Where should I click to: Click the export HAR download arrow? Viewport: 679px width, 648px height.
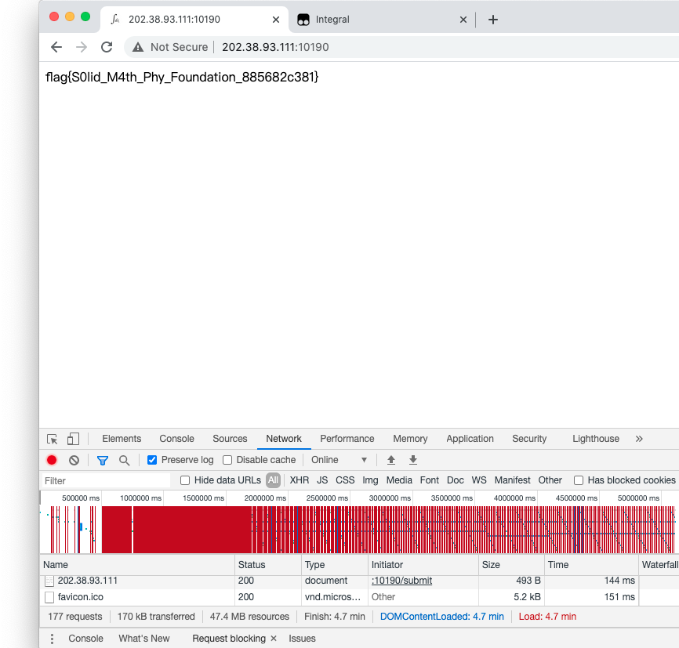pos(413,460)
